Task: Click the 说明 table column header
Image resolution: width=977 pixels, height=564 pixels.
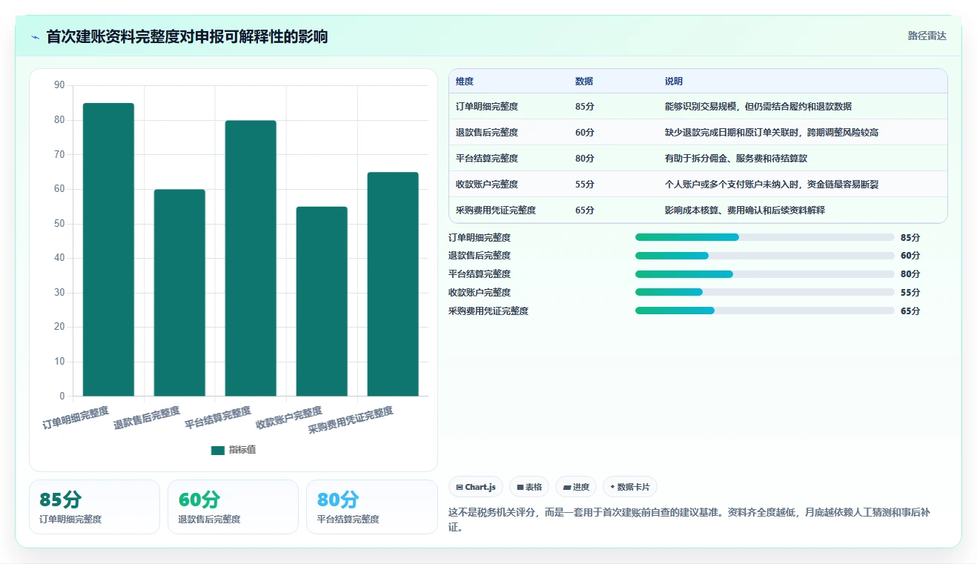Action: [674, 81]
